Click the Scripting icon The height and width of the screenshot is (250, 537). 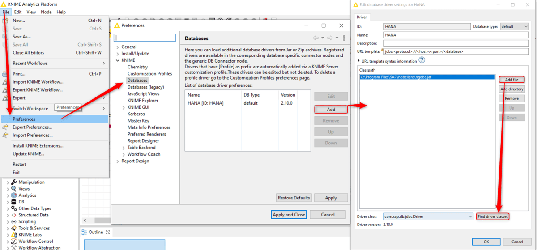14,222
